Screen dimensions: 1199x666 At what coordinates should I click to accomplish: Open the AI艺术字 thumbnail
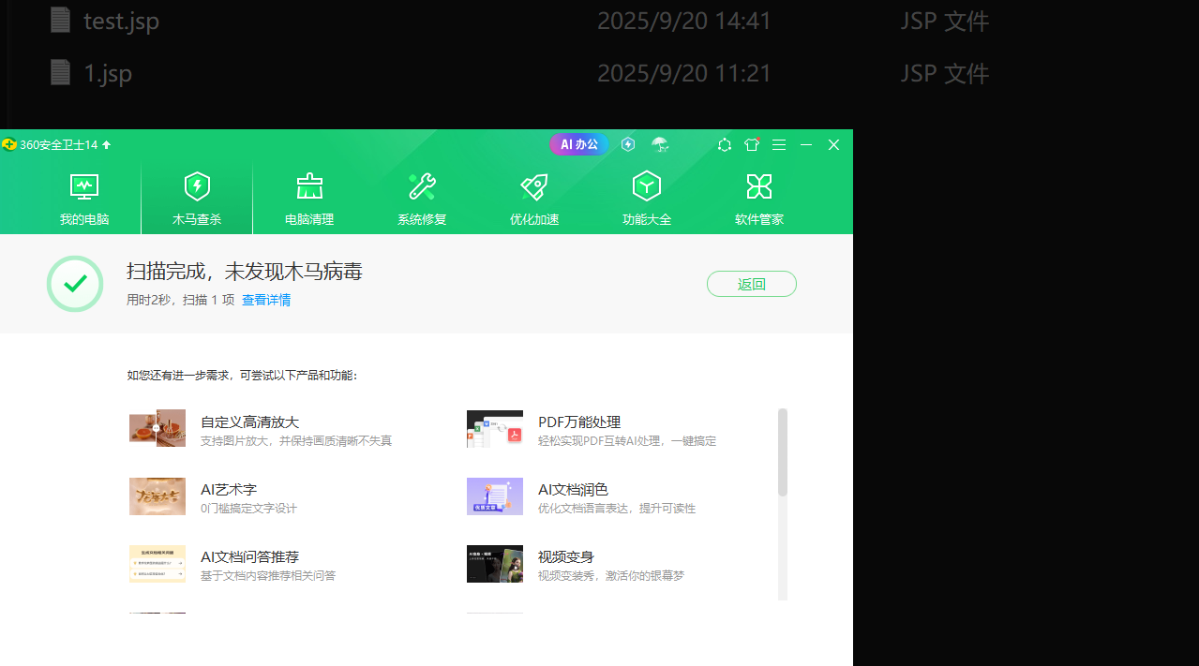[157, 496]
